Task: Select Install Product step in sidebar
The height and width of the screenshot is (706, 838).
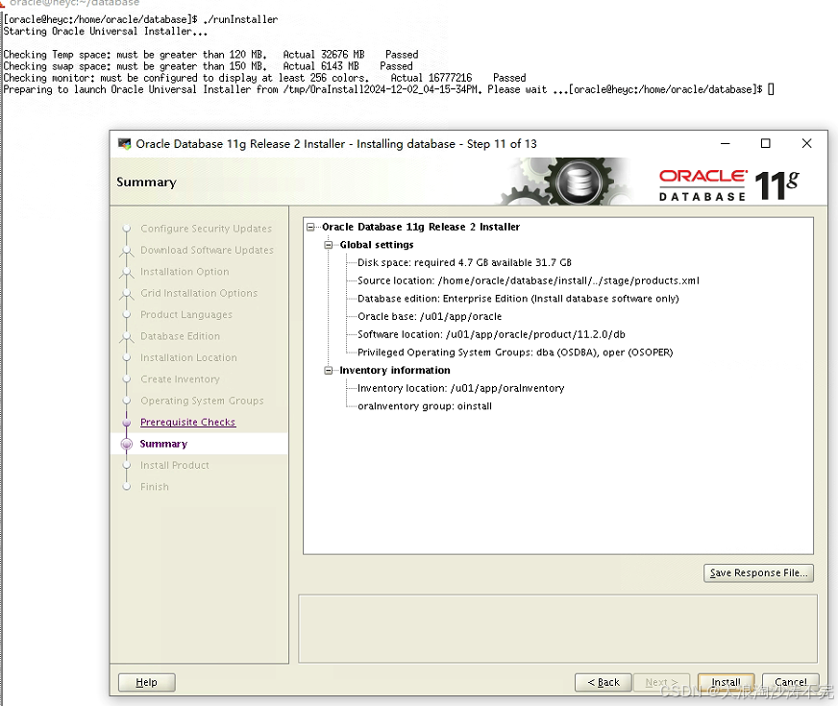Action: tap(174, 465)
